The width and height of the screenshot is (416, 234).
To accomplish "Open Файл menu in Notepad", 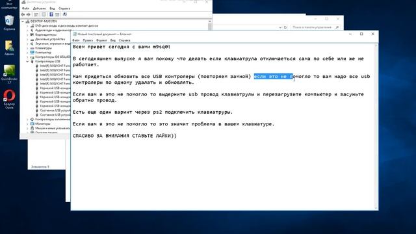I will tap(76, 40).
